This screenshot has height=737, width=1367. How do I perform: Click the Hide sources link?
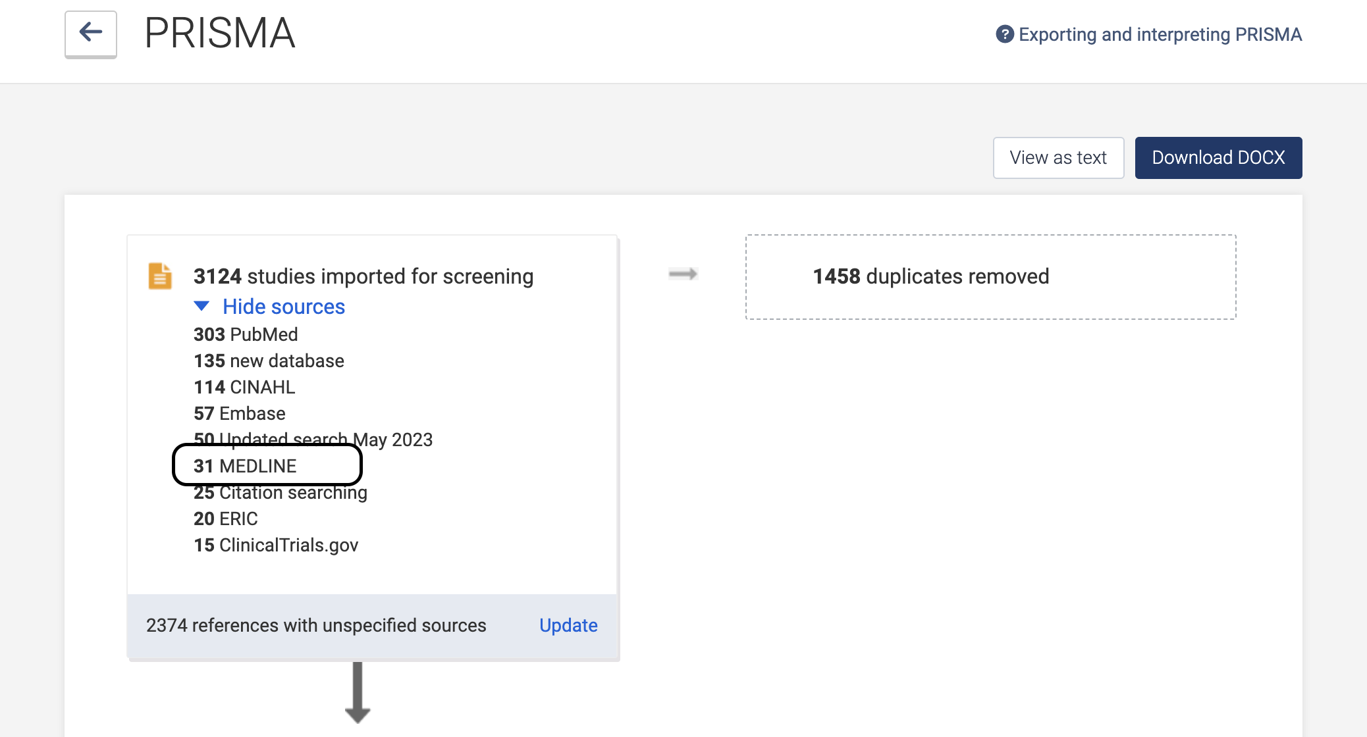click(283, 307)
